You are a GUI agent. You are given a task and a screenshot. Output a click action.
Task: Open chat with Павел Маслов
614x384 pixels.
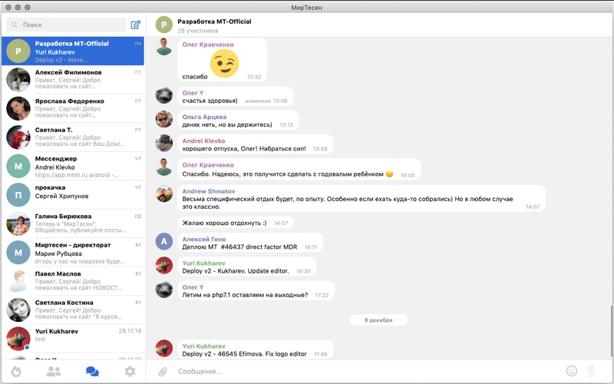click(x=73, y=281)
